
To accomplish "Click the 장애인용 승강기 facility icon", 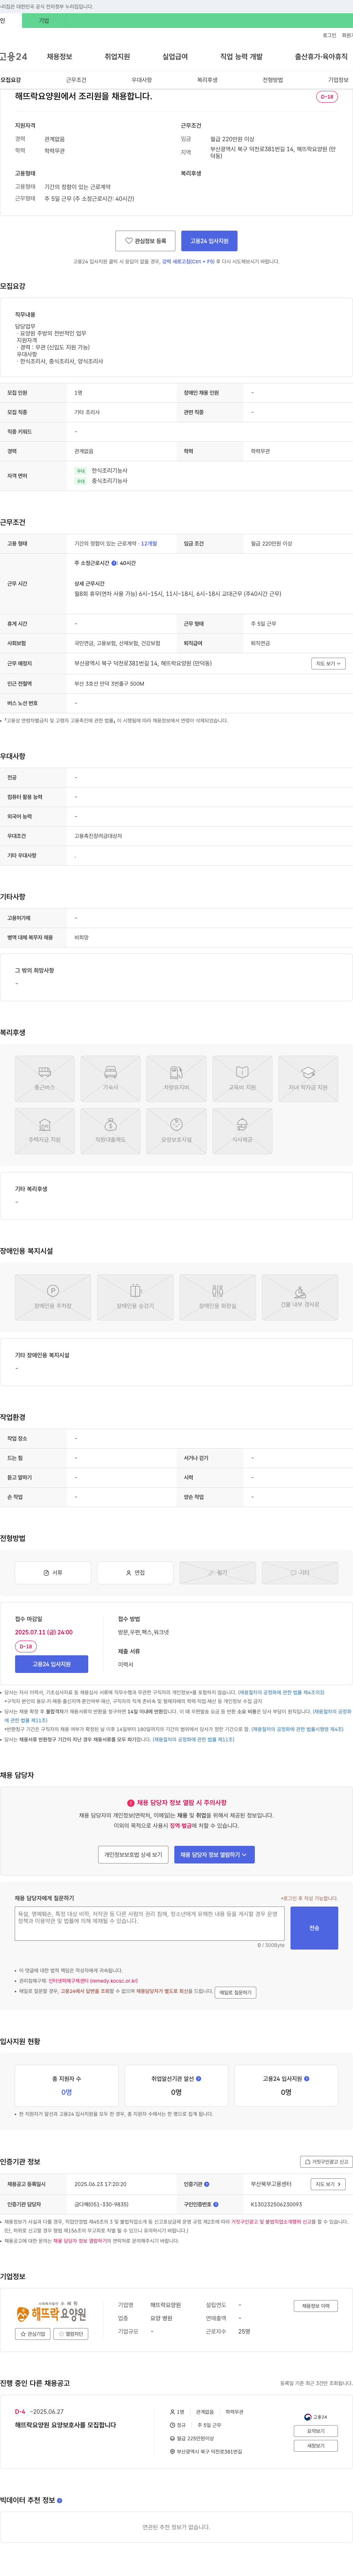I will click(135, 1297).
